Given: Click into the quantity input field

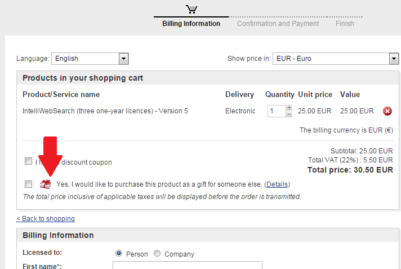Looking at the screenshot, I should coord(277,111).
